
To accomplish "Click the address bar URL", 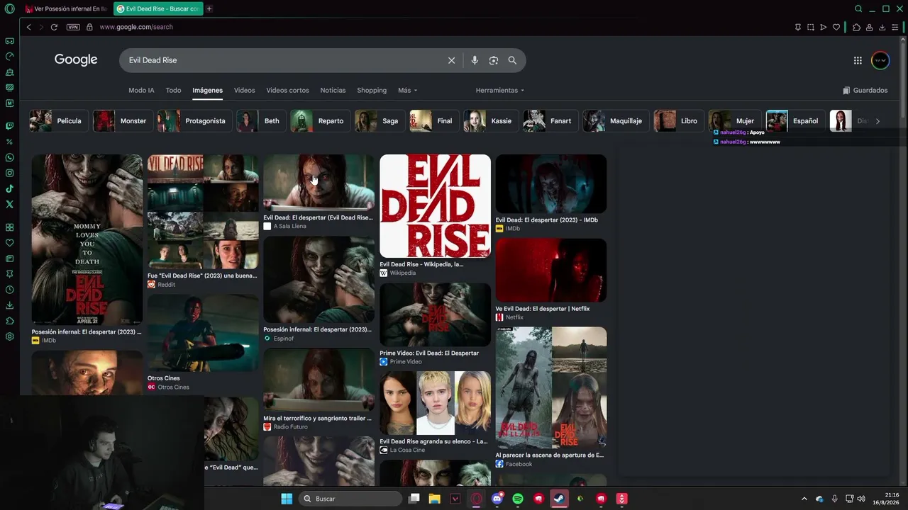I will tap(136, 27).
